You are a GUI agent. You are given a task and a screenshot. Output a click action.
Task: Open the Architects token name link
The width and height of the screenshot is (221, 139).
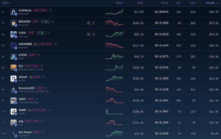(x=25, y=10)
